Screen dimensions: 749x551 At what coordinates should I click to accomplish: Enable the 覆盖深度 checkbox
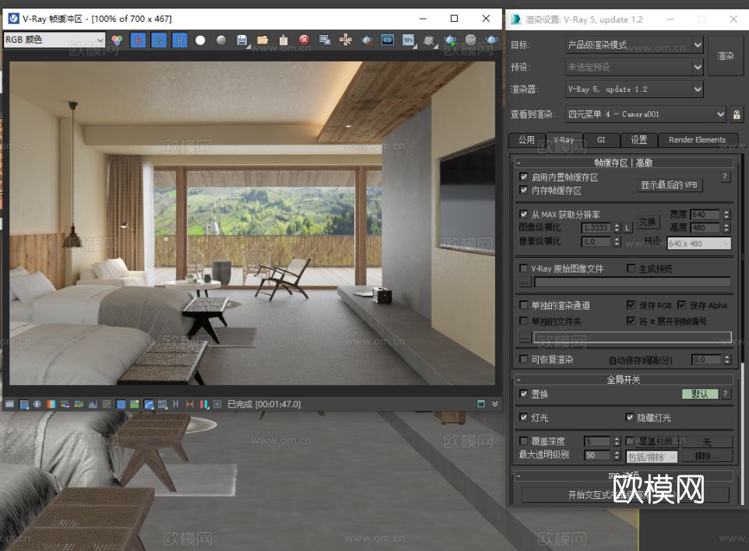(x=525, y=440)
